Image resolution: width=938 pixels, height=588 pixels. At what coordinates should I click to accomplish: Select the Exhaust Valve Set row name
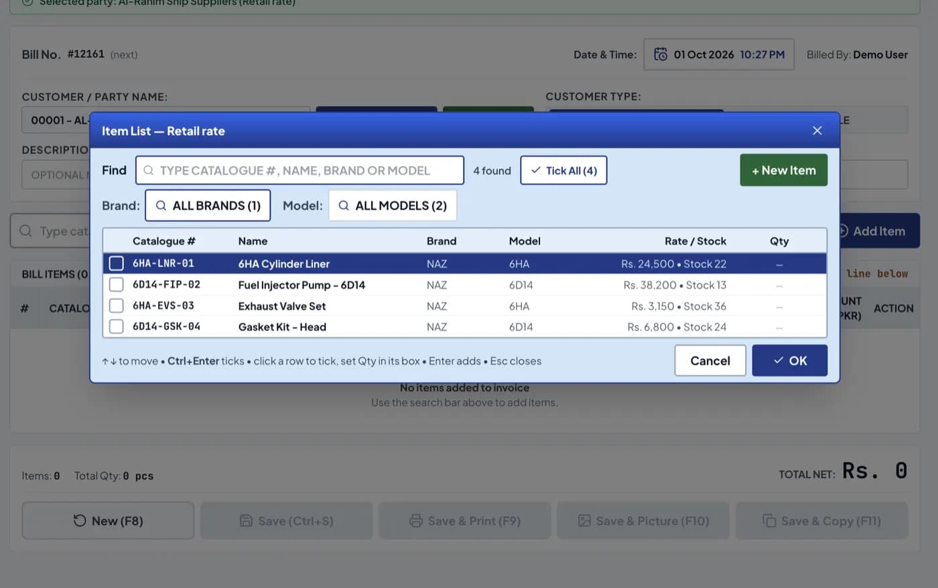[282, 306]
